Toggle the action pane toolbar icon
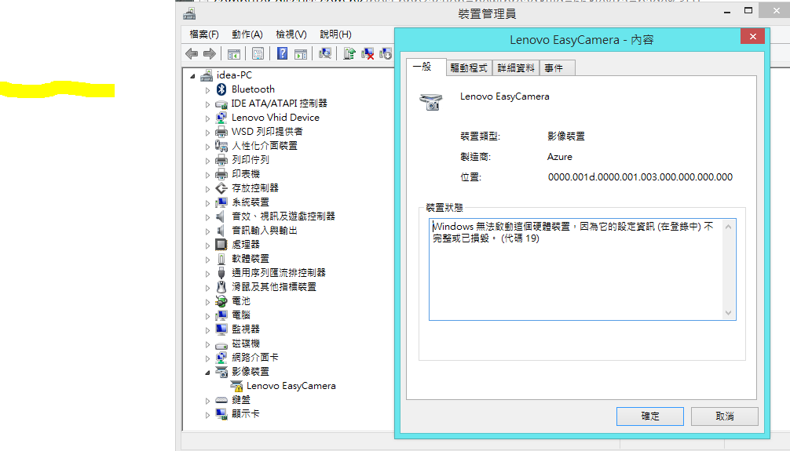This screenshot has height=451, width=790. click(x=301, y=54)
